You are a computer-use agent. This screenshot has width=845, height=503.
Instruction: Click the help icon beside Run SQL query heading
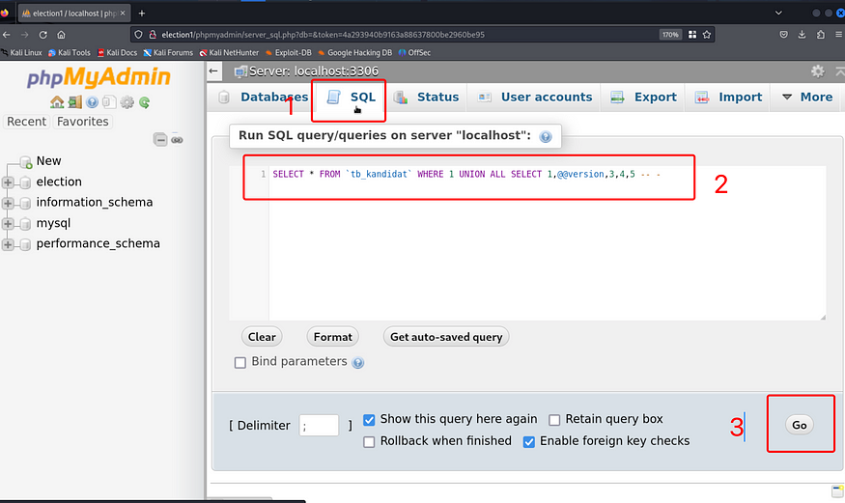coord(546,137)
